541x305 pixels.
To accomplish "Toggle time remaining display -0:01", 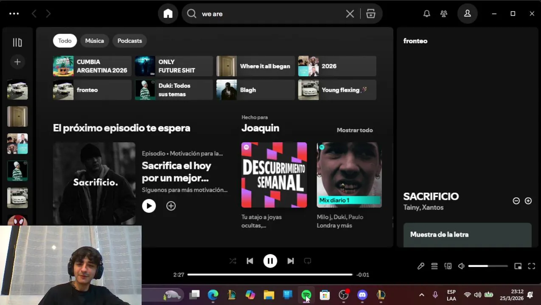I will pyautogui.click(x=362, y=275).
